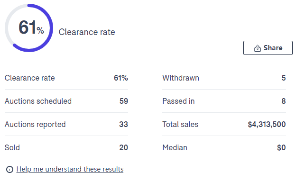Select the Auctions reported label
This screenshot has height=182, width=305.
click(x=35, y=125)
